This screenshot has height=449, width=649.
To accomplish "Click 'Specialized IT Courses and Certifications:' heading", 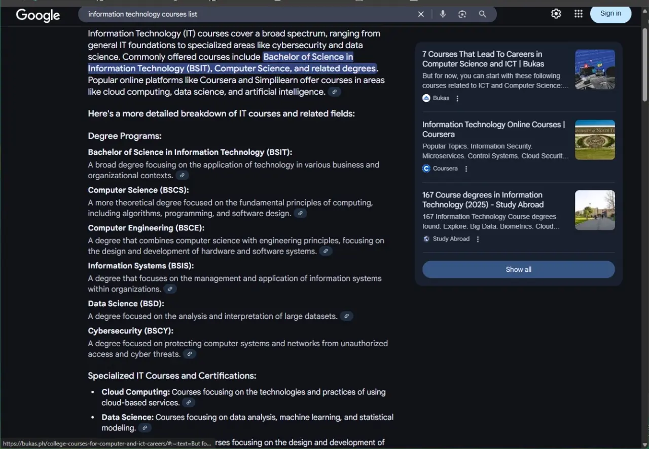I will click(x=172, y=376).
